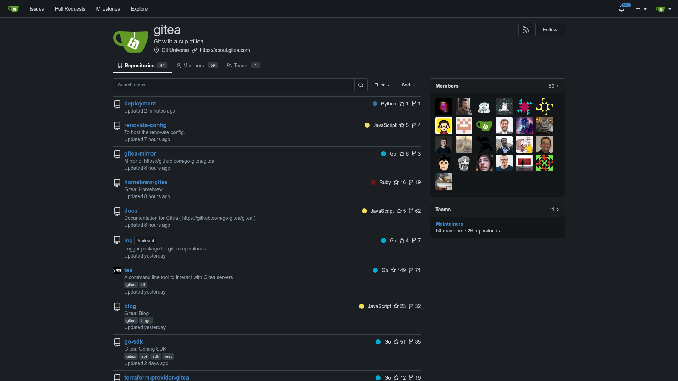Click the RSS feed icon button

coord(526,30)
